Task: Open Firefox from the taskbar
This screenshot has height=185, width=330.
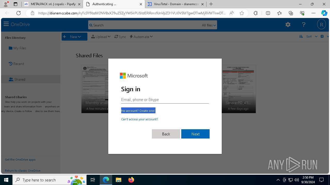Action: click(x=131, y=180)
